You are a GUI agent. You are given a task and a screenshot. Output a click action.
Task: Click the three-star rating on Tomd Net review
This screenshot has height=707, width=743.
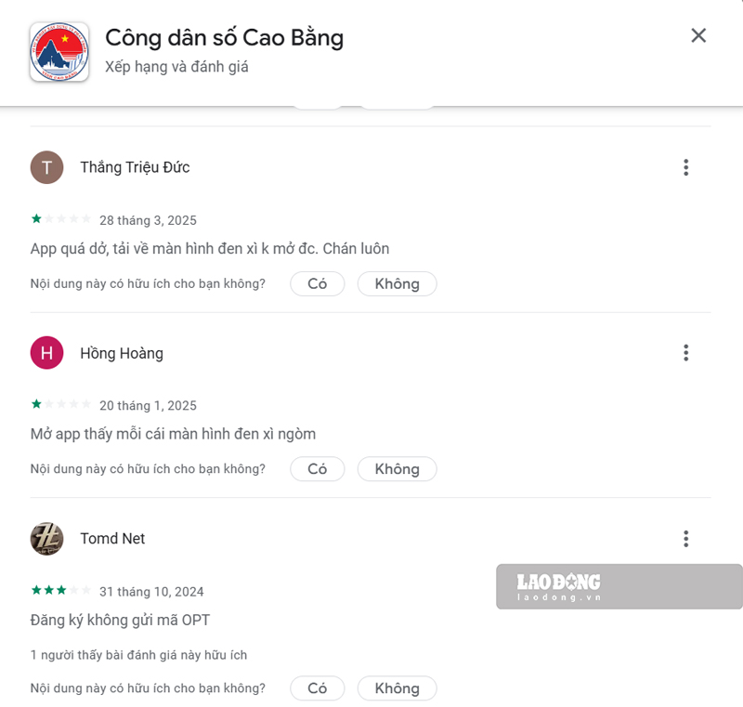pos(60,590)
